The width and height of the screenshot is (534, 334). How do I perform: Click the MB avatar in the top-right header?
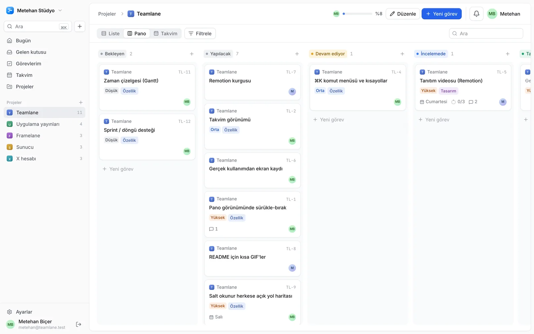(492, 14)
